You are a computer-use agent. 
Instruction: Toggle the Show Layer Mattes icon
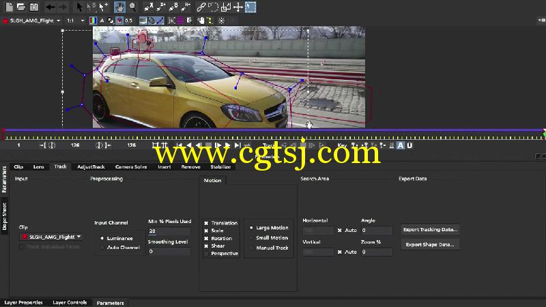111,20
